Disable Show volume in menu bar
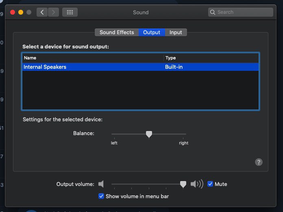Screen dimensions: 283x212 pyautogui.click(x=101, y=196)
